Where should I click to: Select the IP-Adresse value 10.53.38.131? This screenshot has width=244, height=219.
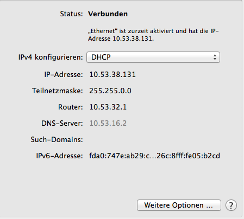[112, 74]
